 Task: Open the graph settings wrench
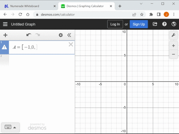(173, 35)
